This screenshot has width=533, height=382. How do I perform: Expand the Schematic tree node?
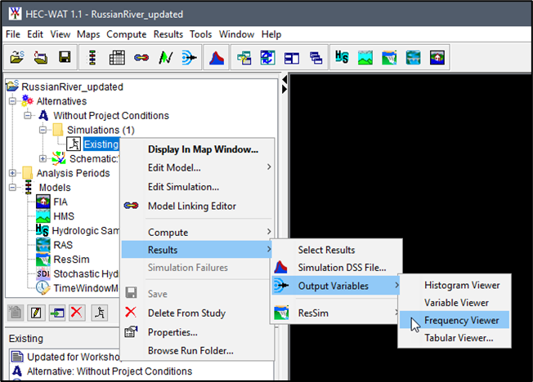(43, 158)
